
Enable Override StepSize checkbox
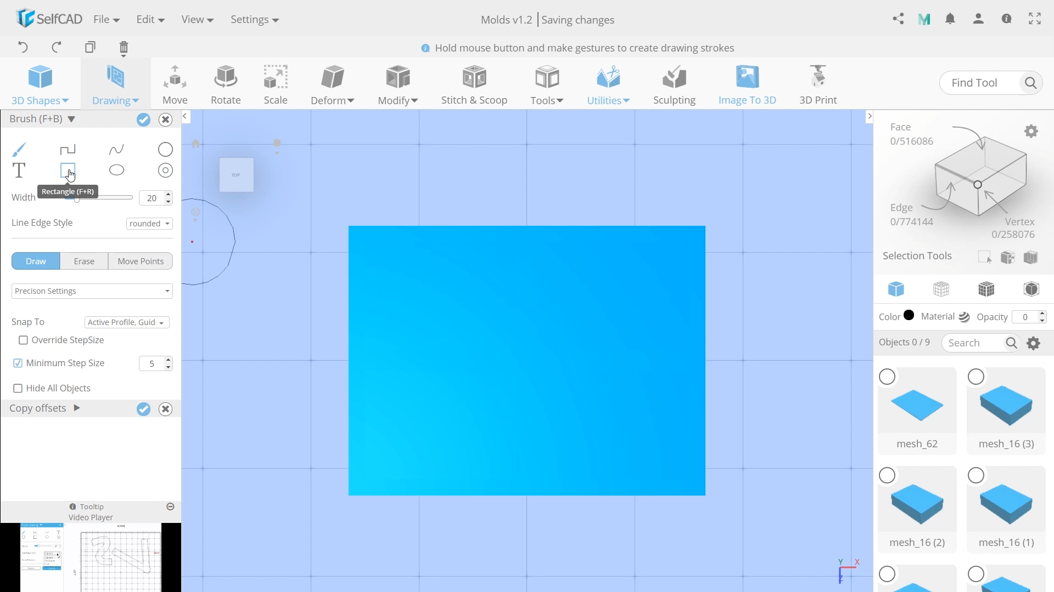[23, 340]
